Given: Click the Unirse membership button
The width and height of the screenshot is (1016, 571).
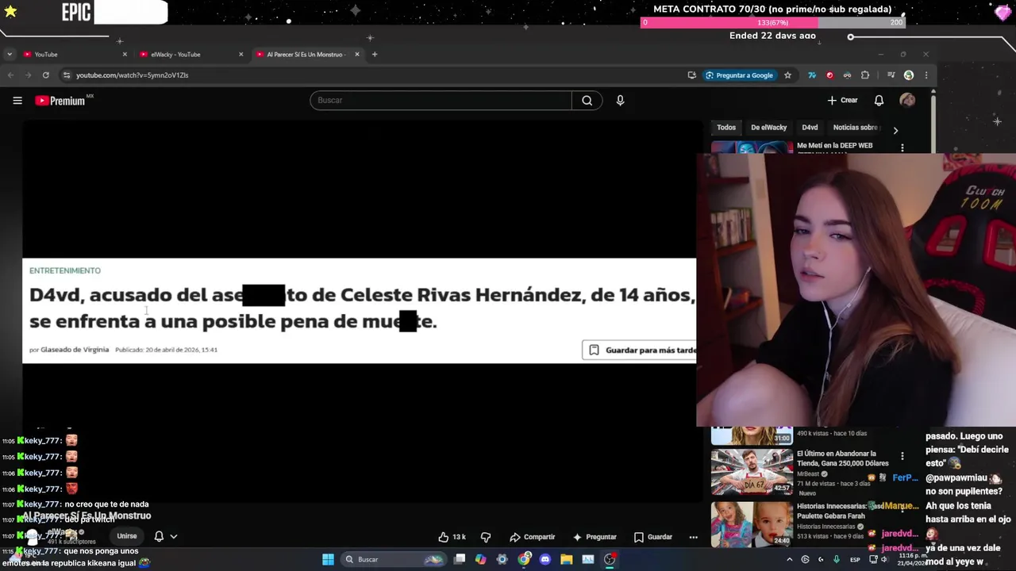Looking at the screenshot, I should [x=127, y=536].
